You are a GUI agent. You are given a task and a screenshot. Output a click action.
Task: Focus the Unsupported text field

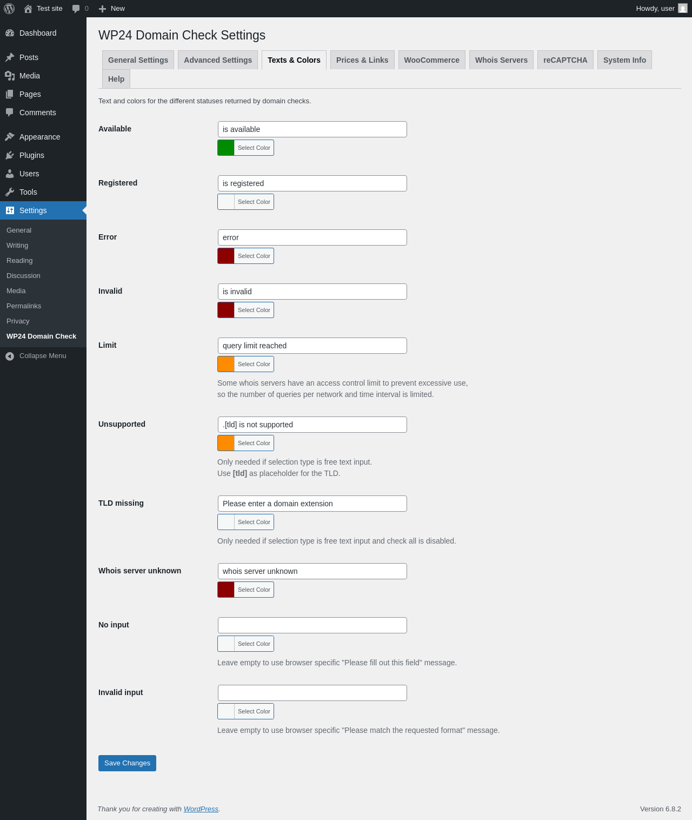pyautogui.click(x=312, y=425)
